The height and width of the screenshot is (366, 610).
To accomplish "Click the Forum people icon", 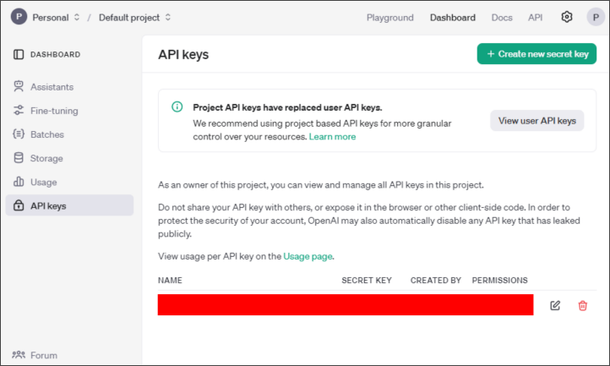I will coord(19,355).
